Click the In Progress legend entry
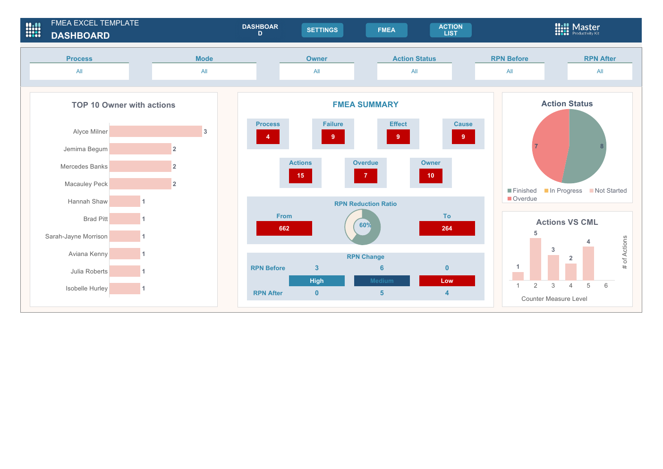The image size is (663, 469). pyautogui.click(x=563, y=191)
